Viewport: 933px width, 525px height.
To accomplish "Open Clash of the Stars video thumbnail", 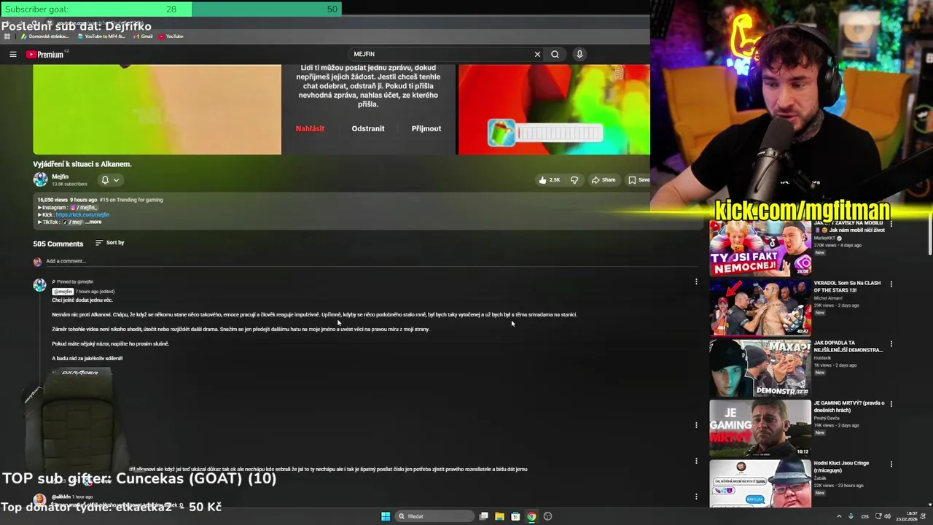I will point(760,308).
